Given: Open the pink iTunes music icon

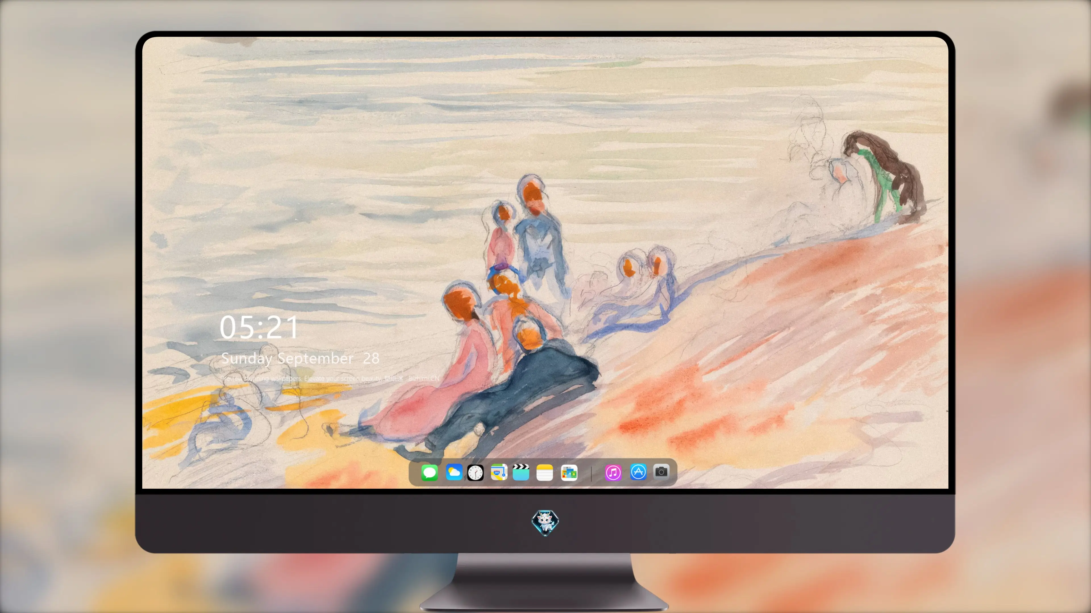Looking at the screenshot, I should pos(613,473).
